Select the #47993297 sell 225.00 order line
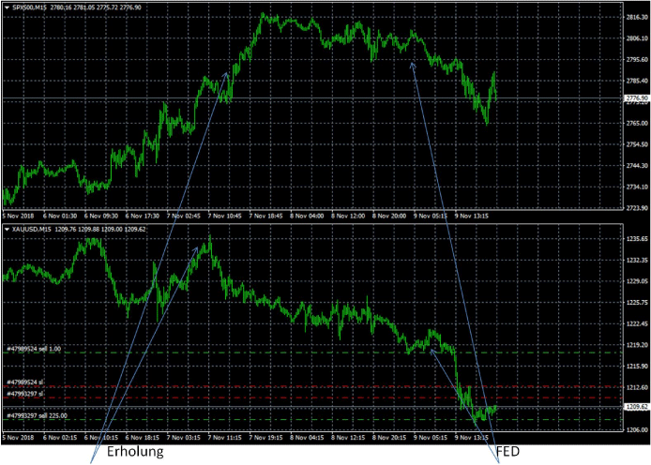Viewport: 651px width, 465px height. pos(38,414)
